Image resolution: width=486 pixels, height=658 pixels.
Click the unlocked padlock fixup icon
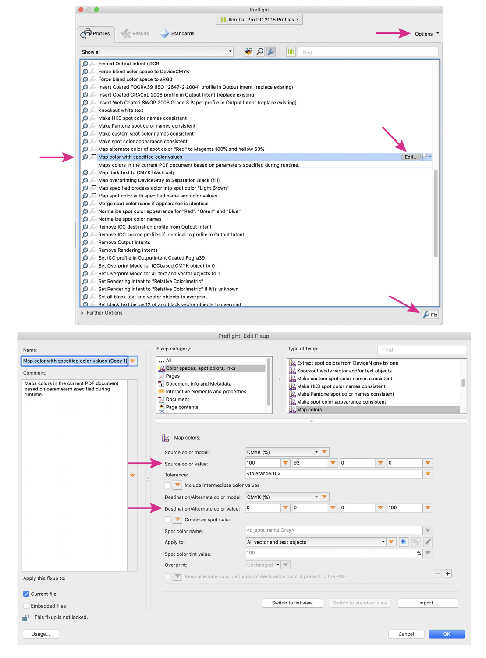26,618
